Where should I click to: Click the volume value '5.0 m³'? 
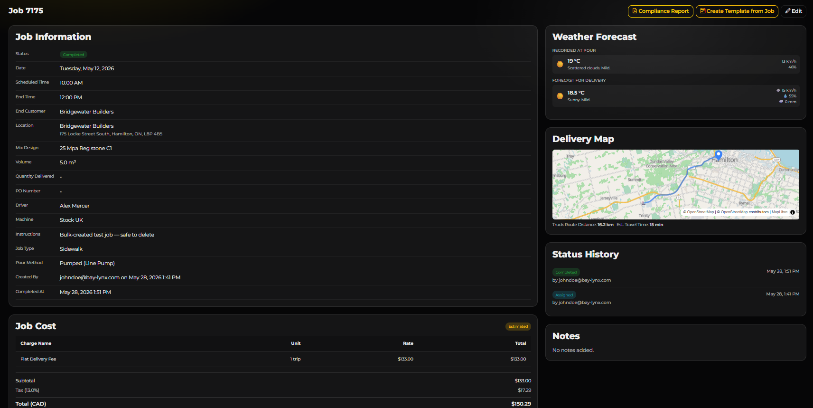68,162
